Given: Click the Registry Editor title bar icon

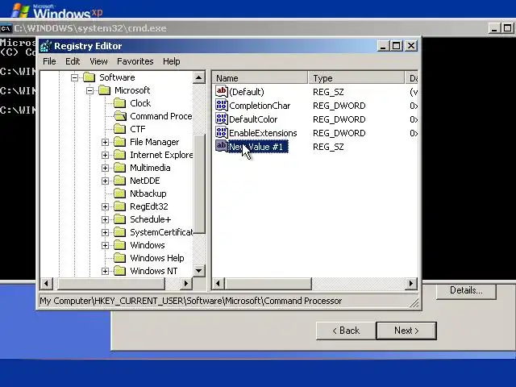Looking at the screenshot, I should 46,46.
